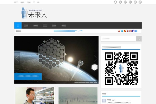This screenshot has height=104, width=156.
Task: Jump to first slide indicator bar
Action: pos(76,82)
